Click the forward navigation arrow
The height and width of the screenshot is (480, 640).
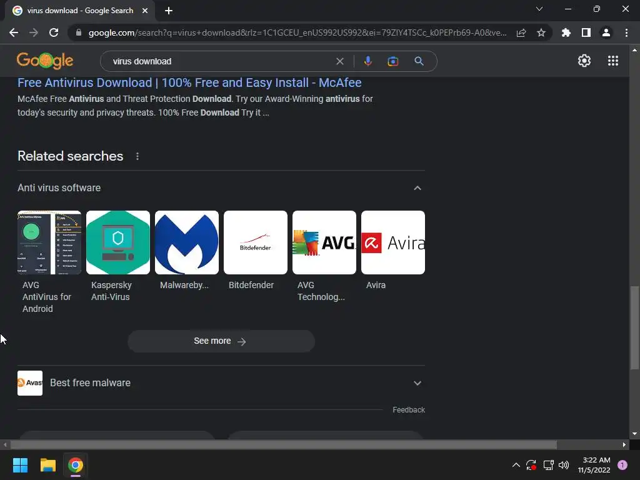coord(34,32)
